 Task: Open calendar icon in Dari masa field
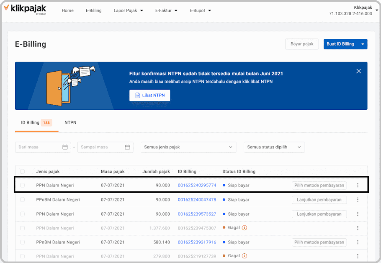[x=65, y=147]
